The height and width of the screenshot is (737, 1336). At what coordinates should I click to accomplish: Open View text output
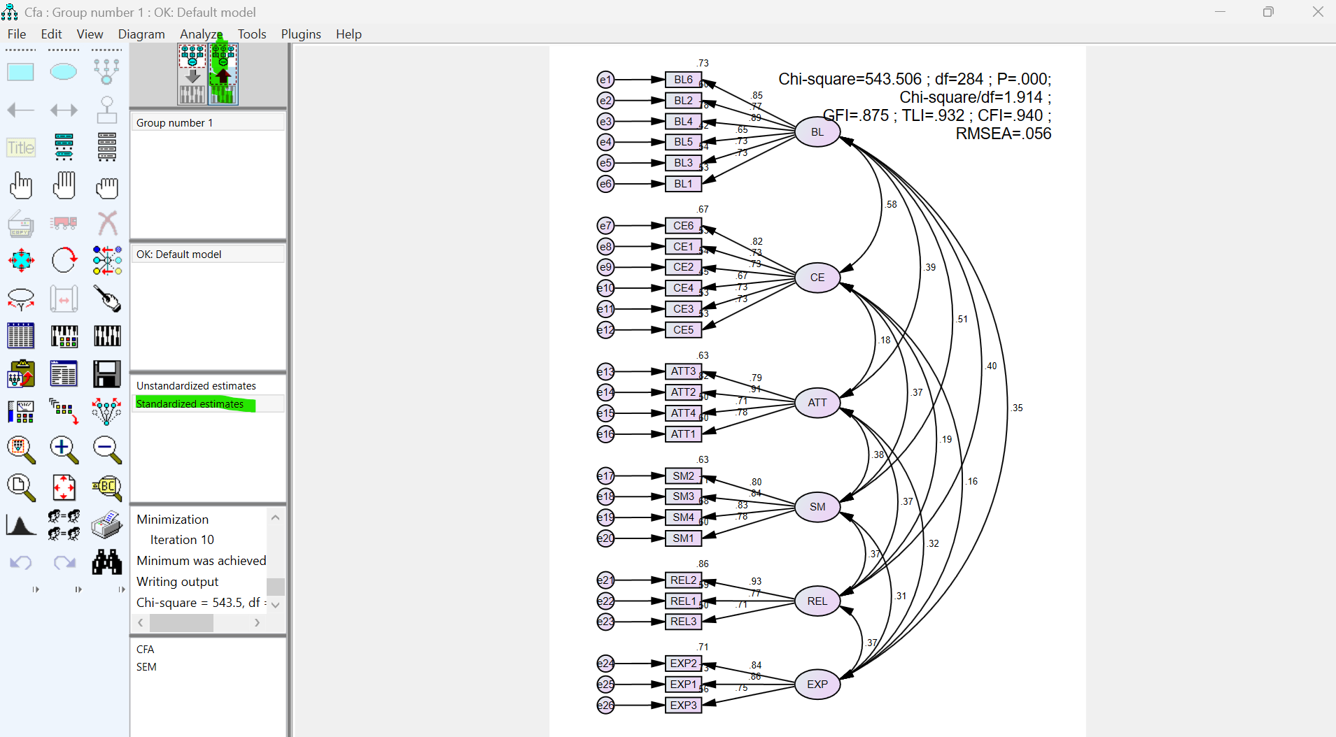(64, 374)
